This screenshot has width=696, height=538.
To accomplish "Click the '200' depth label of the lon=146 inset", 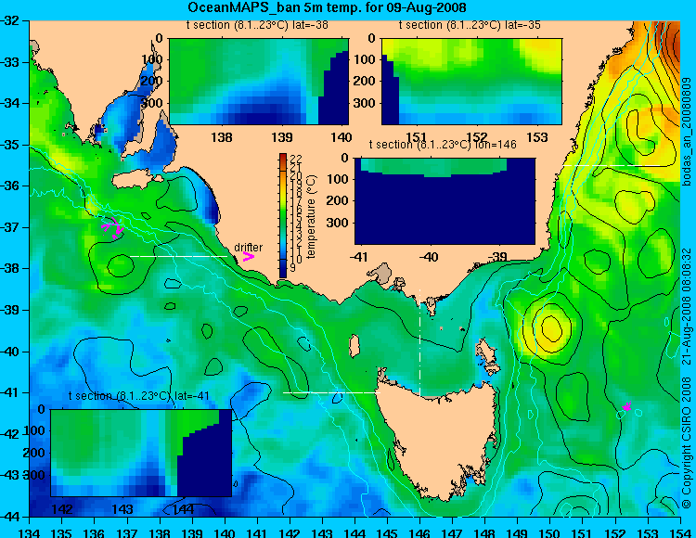I will click(x=339, y=201).
